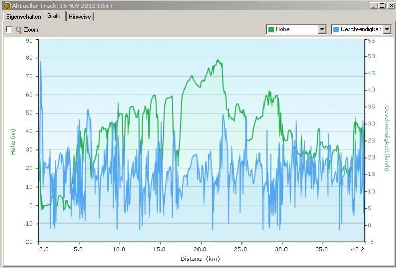Minimize the Aktueller Track window
396x268 pixels.
click(x=373, y=6)
